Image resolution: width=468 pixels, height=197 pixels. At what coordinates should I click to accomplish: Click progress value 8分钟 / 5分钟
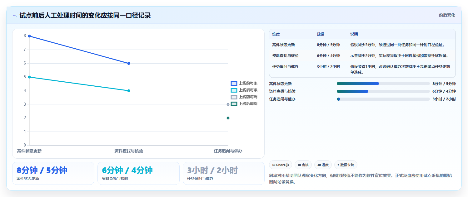pyautogui.click(x=444, y=84)
